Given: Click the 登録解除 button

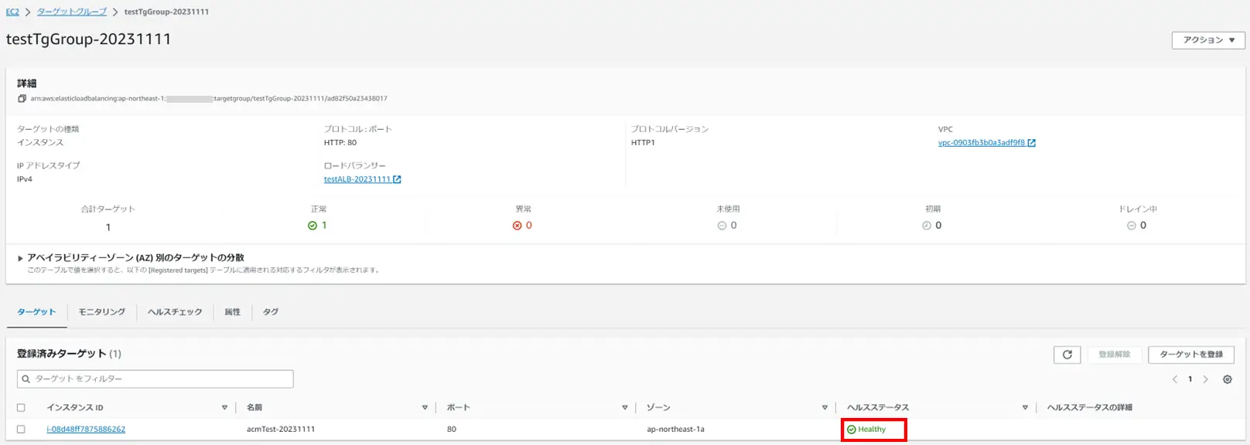Looking at the screenshot, I should click(x=1115, y=354).
